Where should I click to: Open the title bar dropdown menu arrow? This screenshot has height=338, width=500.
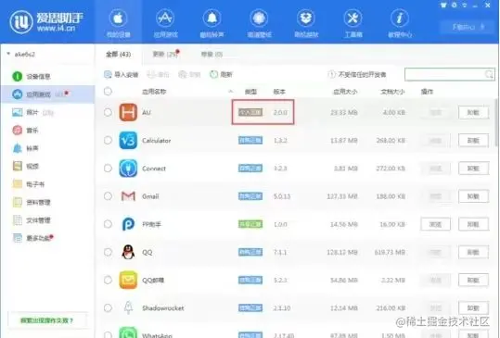pos(465,5)
